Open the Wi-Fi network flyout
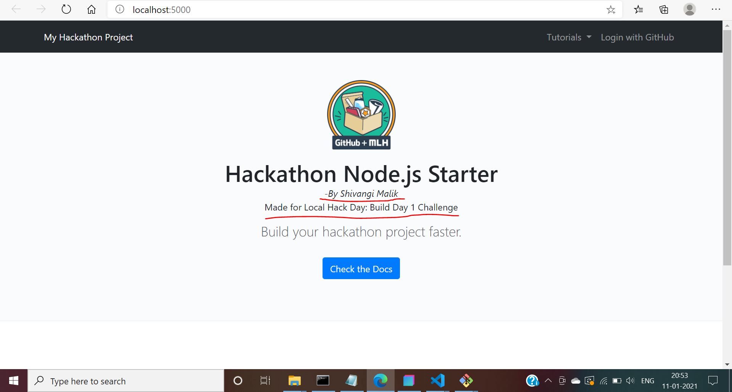732x392 pixels. [604, 381]
